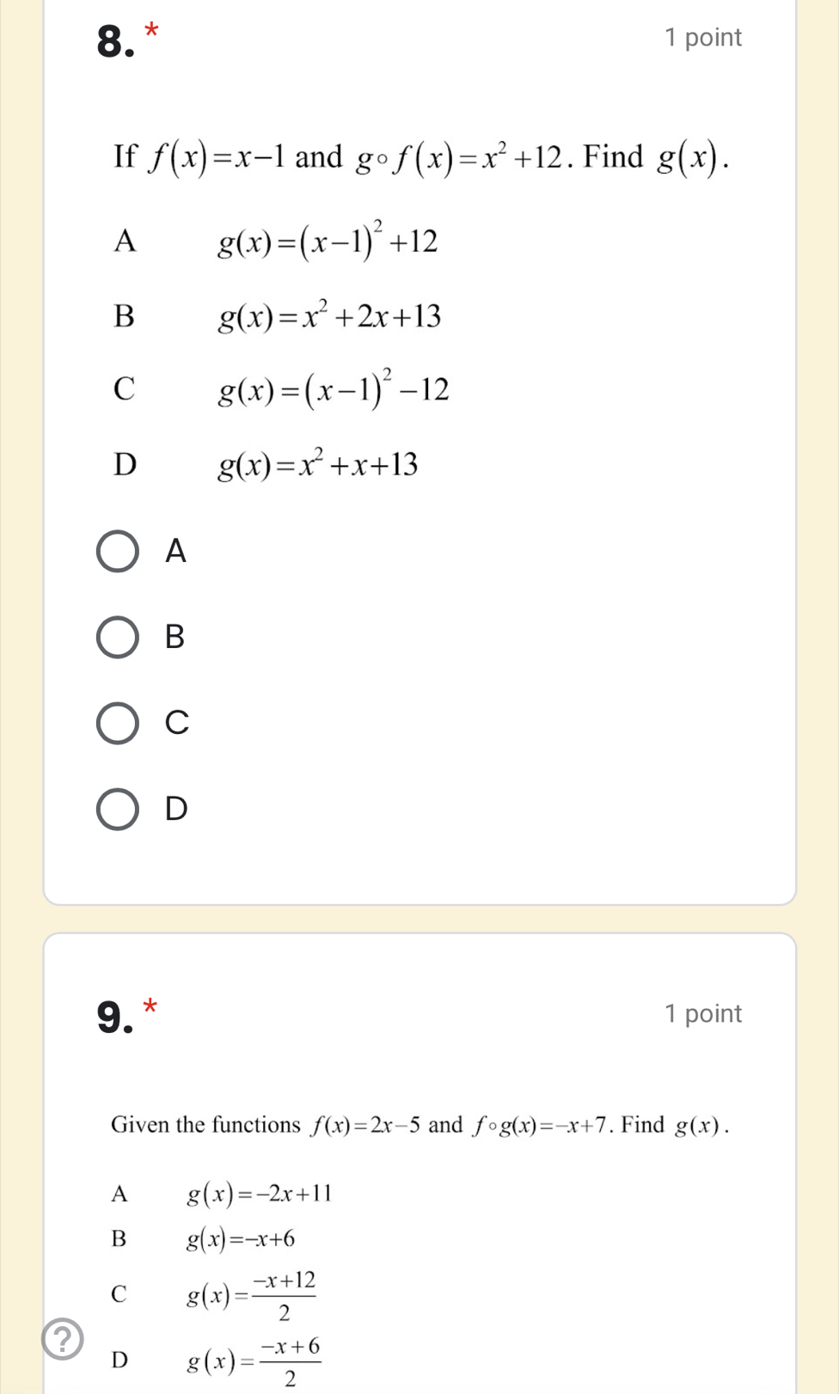Click the question 9 number heading

pos(116,1018)
